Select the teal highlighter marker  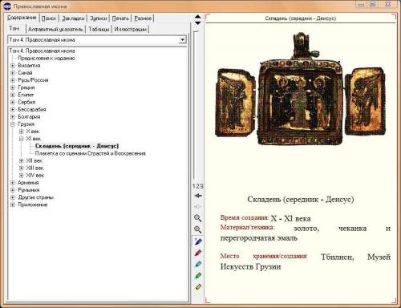[x=198, y=264]
